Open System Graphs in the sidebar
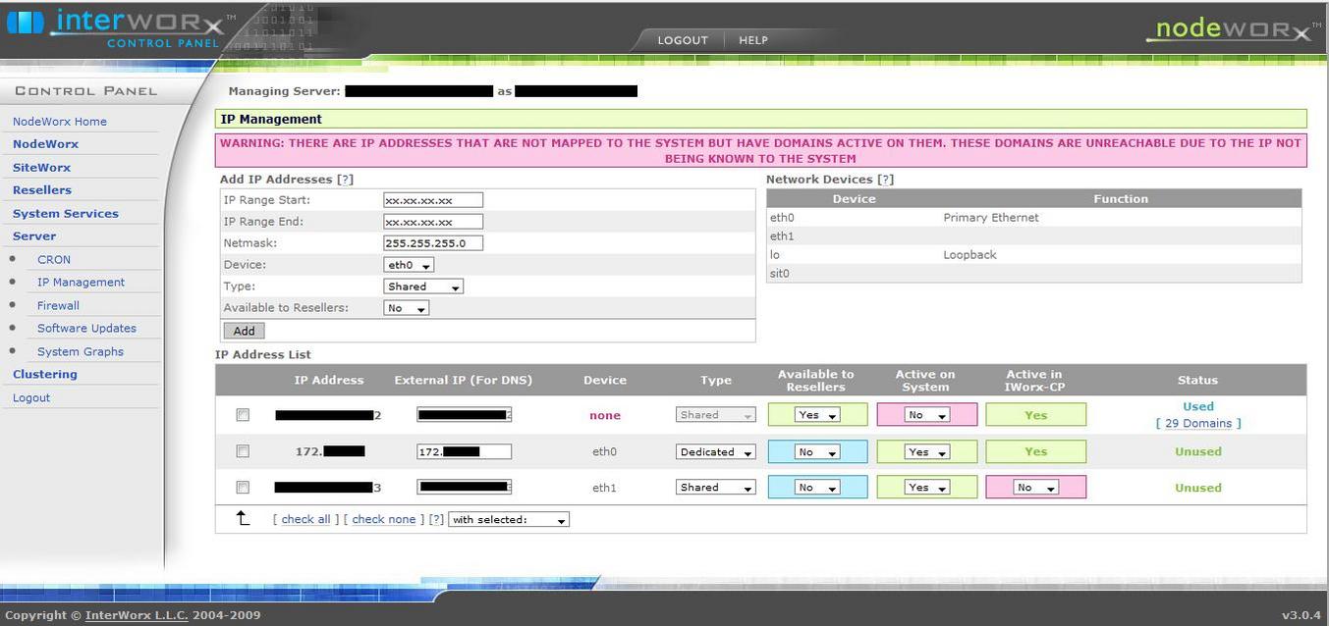This screenshot has width=1329, height=626. click(81, 352)
